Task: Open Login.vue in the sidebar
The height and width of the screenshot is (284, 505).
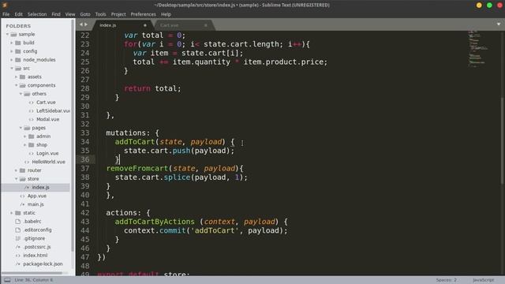Action: click(x=47, y=153)
